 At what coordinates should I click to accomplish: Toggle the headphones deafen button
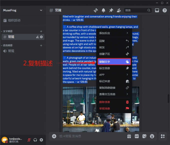(35, 140)
